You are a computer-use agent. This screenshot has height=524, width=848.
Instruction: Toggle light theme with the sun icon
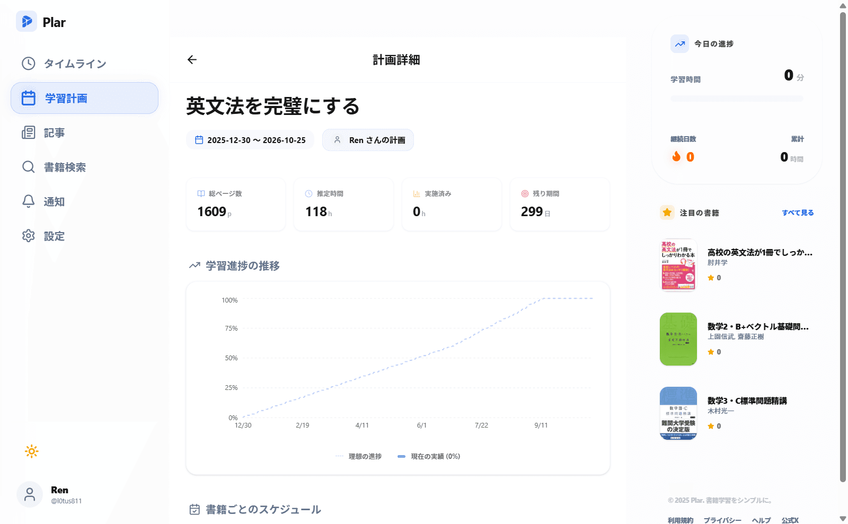(31, 451)
